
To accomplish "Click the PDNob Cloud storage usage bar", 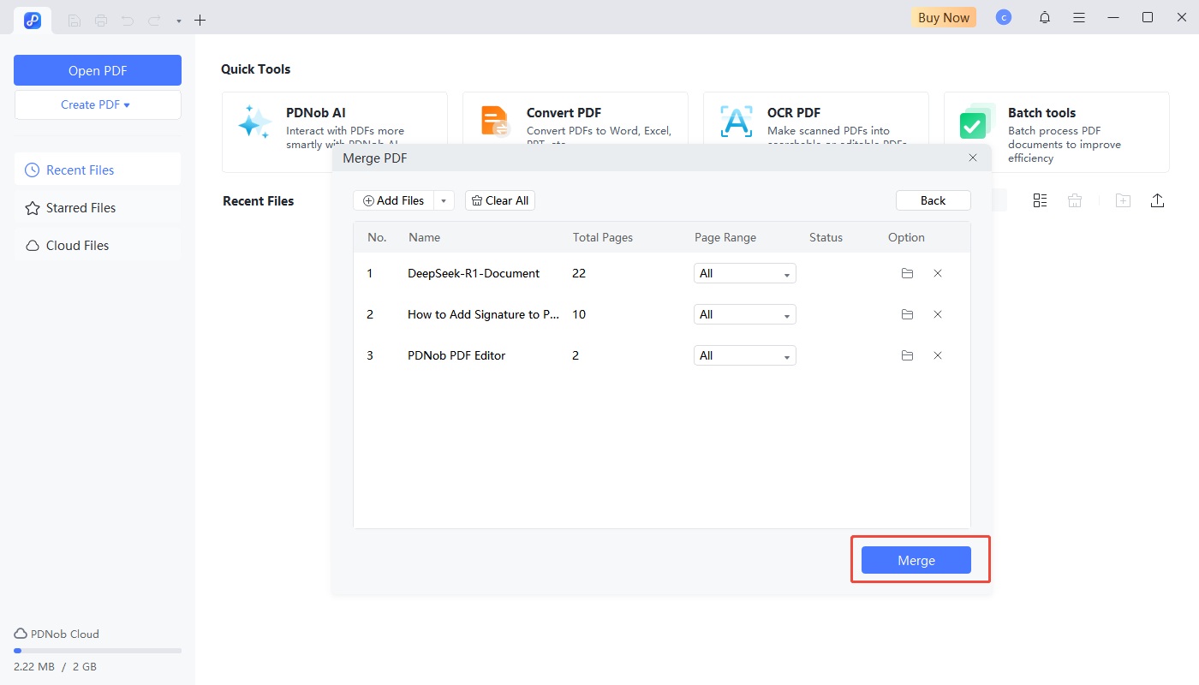I will [98, 651].
